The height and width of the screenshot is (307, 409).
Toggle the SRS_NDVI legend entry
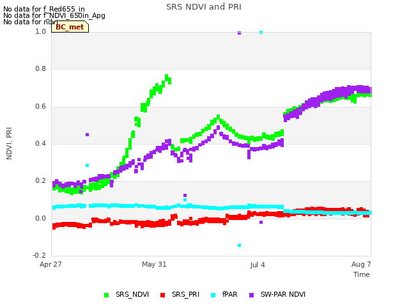tap(127, 294)
